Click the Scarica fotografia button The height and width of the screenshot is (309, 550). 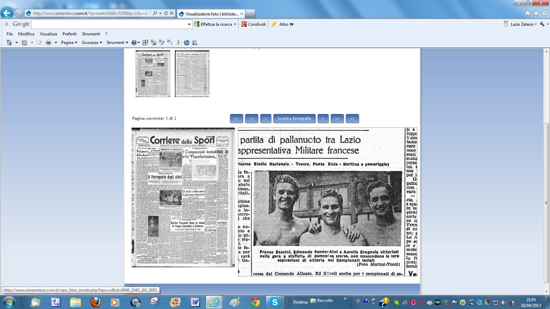point(294,118)
